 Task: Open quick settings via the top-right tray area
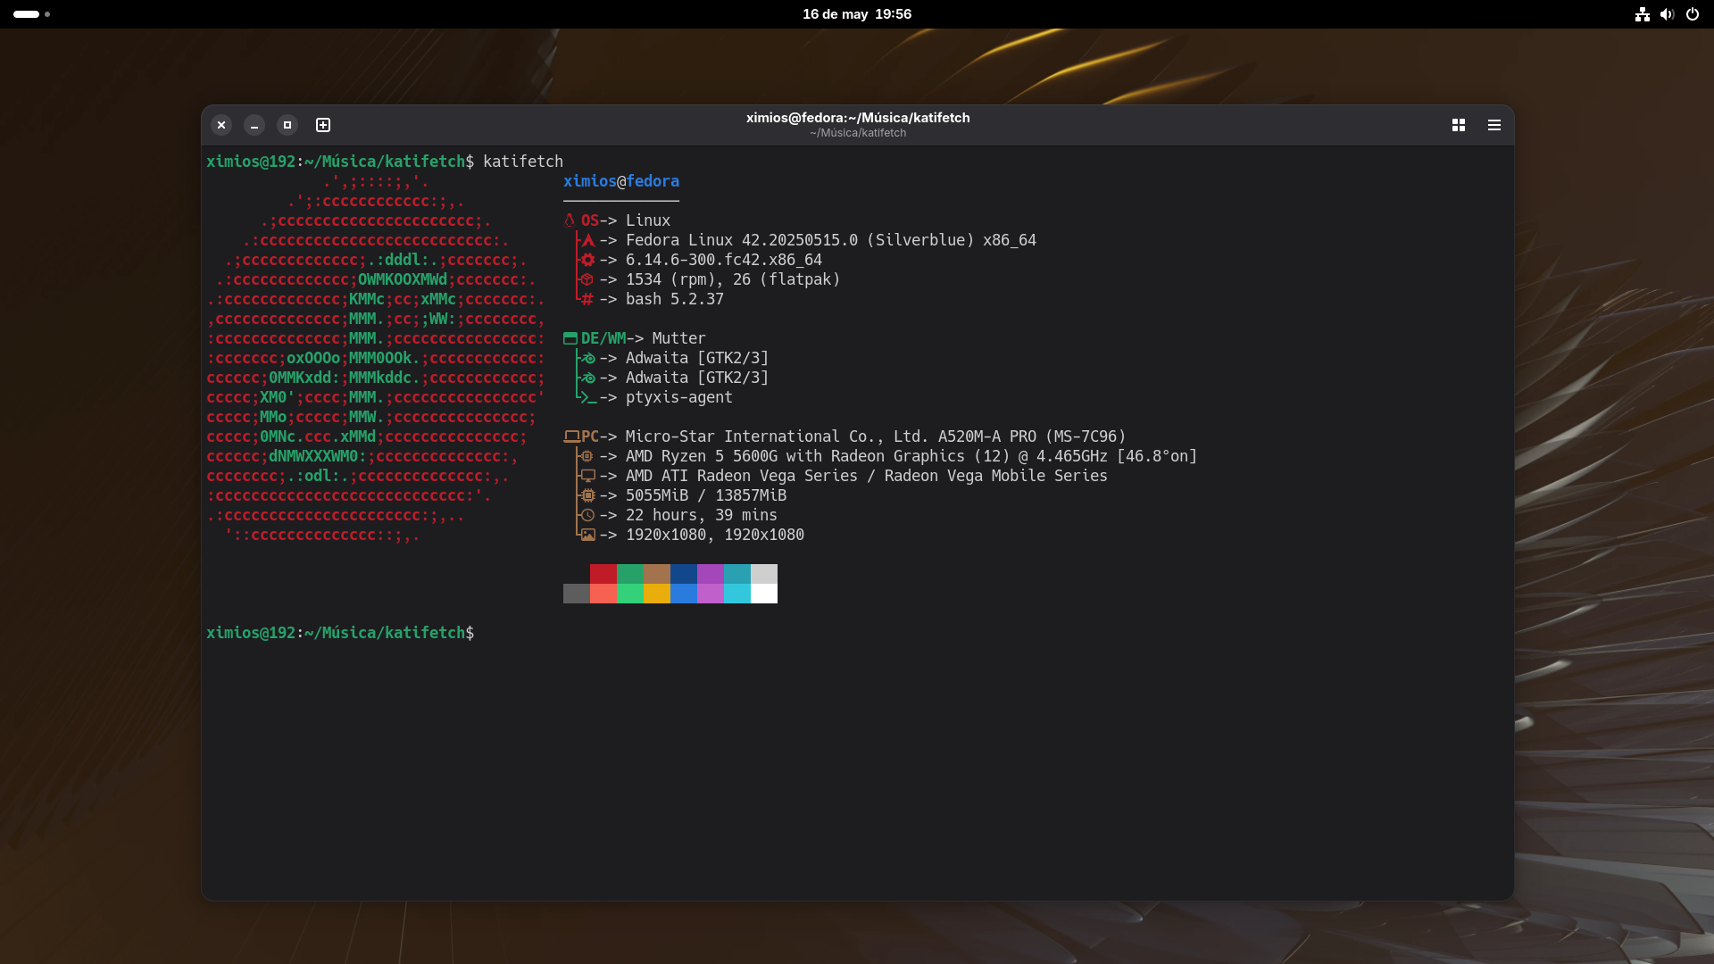pyautogui.click(x=1667, y=14)
